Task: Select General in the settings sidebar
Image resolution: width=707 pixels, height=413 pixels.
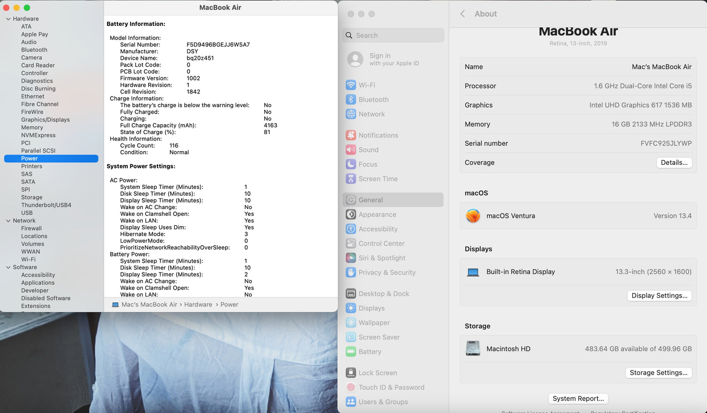Action: pos(371,200)
